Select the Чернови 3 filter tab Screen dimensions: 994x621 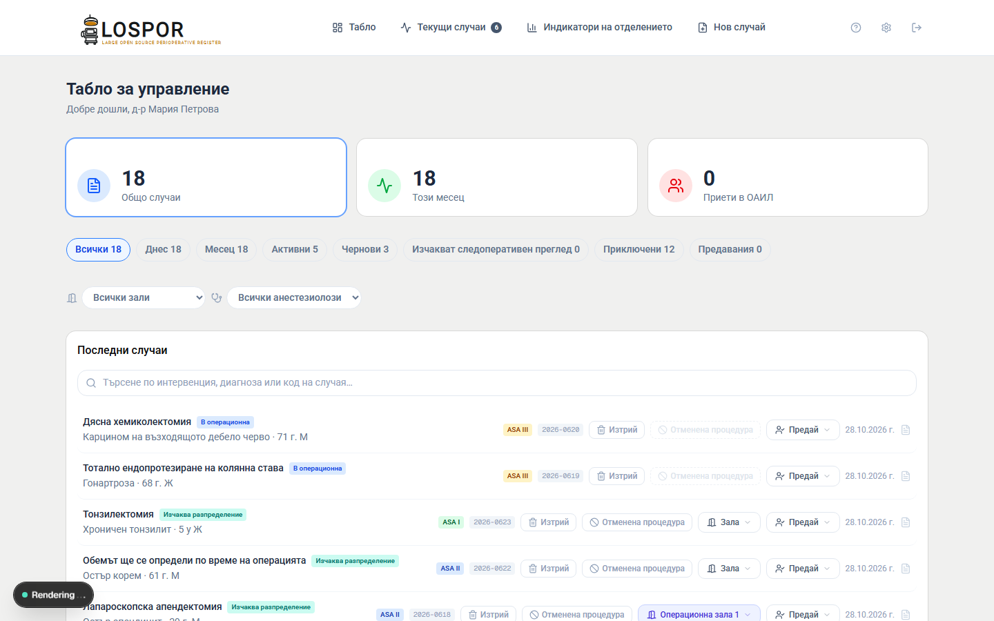[x=365, y=250]
